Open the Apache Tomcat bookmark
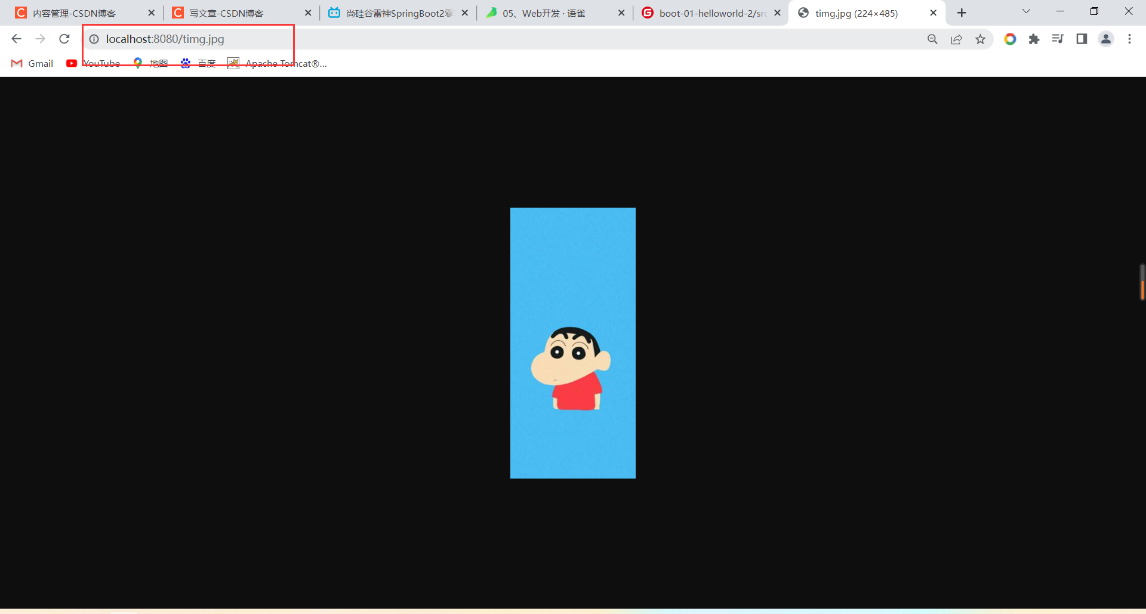The width and height of the screenshot is (1146, 614). pos(278,63)
